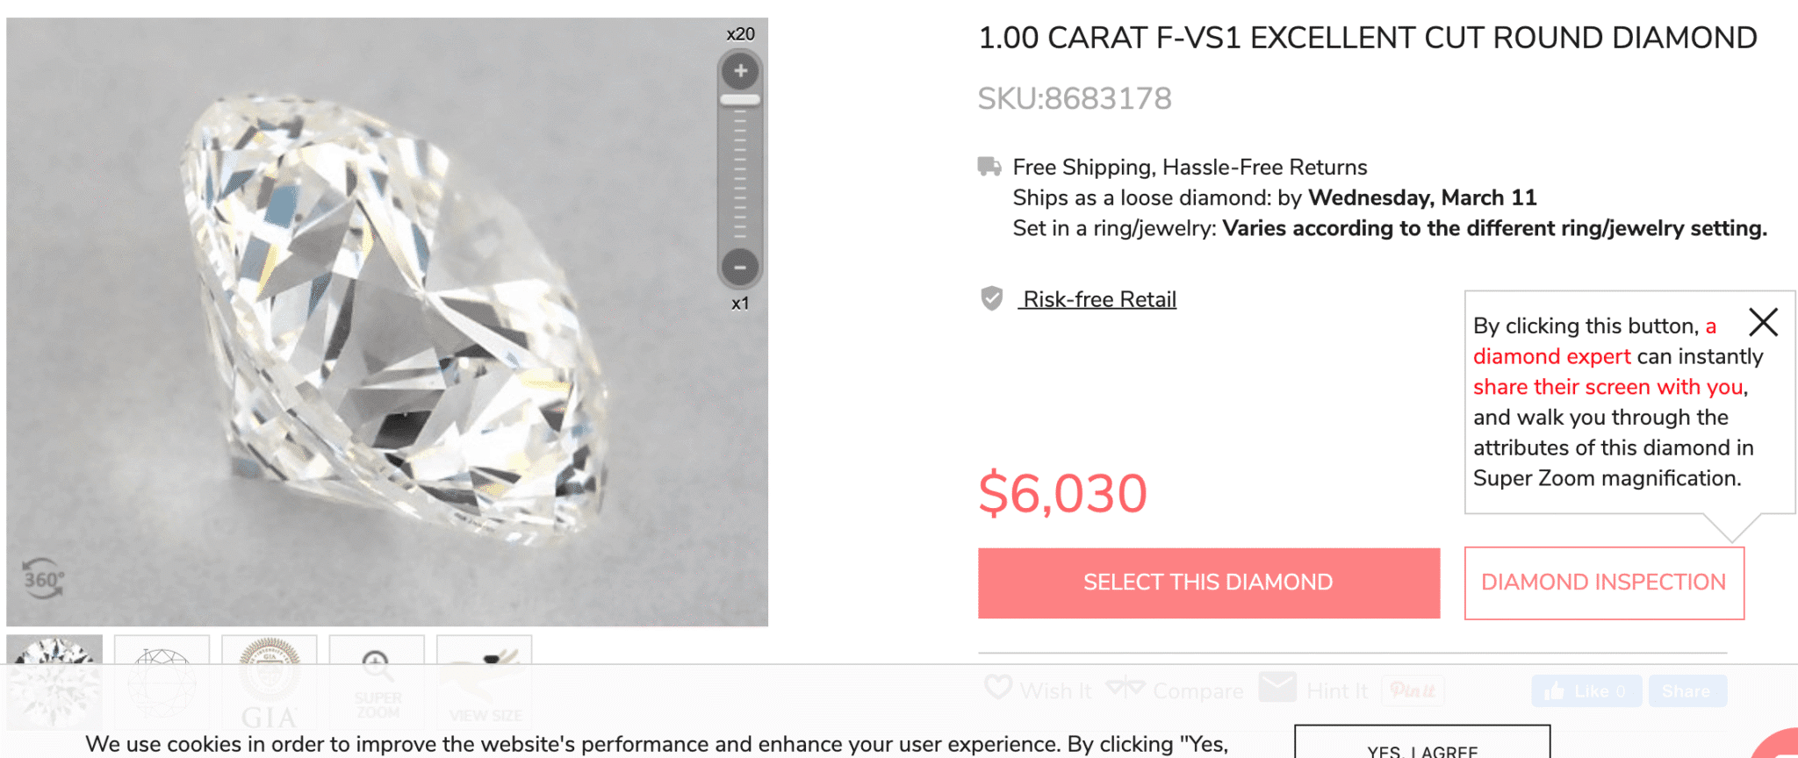The height and width of the screenshot is (758, 1798).
Task: Click the zoom-in plus button
Action: pos(738,69)
